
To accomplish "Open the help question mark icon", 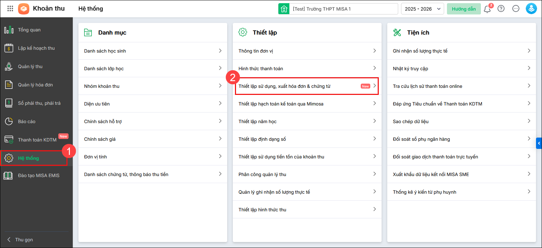I will 501,9.
